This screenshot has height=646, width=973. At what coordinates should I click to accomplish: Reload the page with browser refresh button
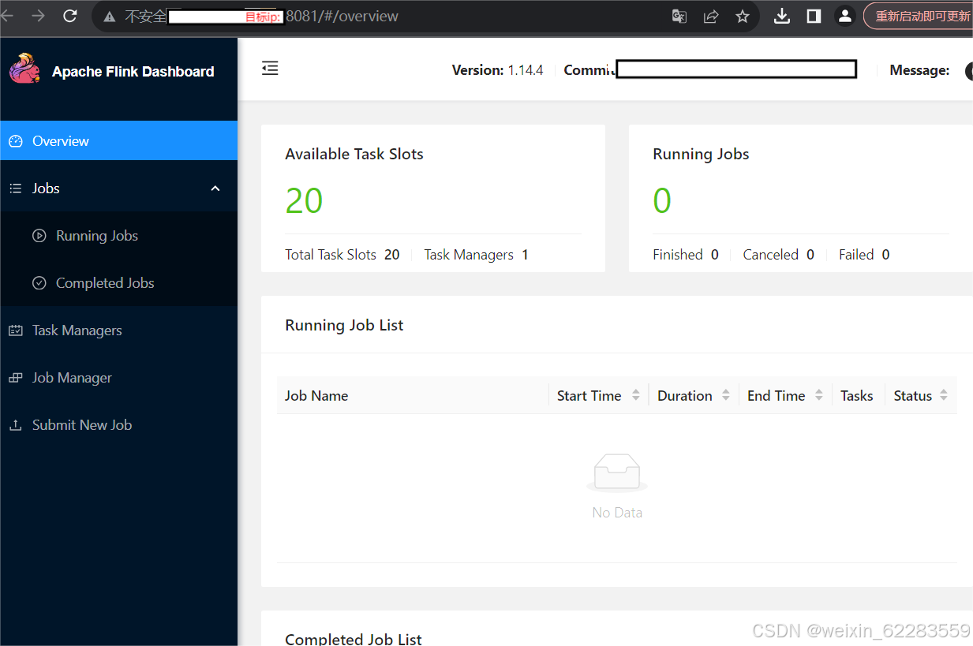[x=69, y=16]
